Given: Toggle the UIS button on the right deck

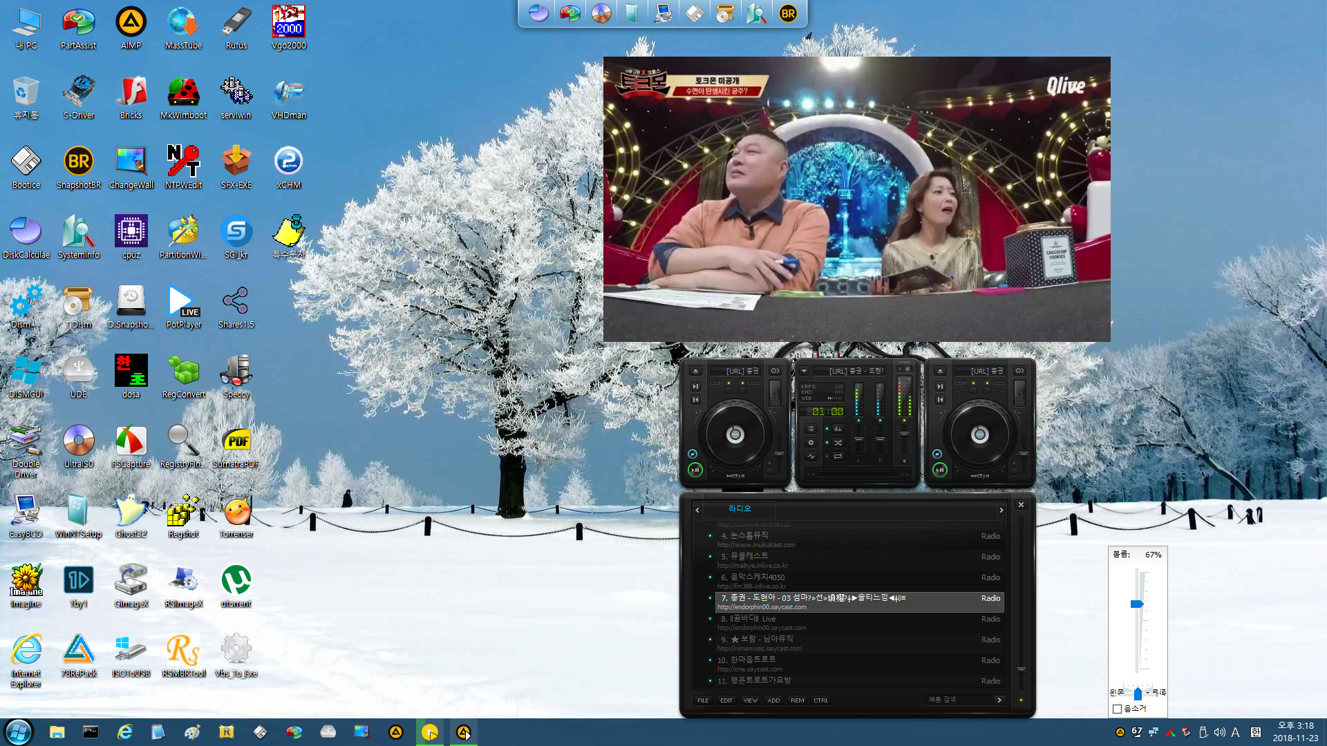Looking at the screenshot, I should click(x=987, y=390).
